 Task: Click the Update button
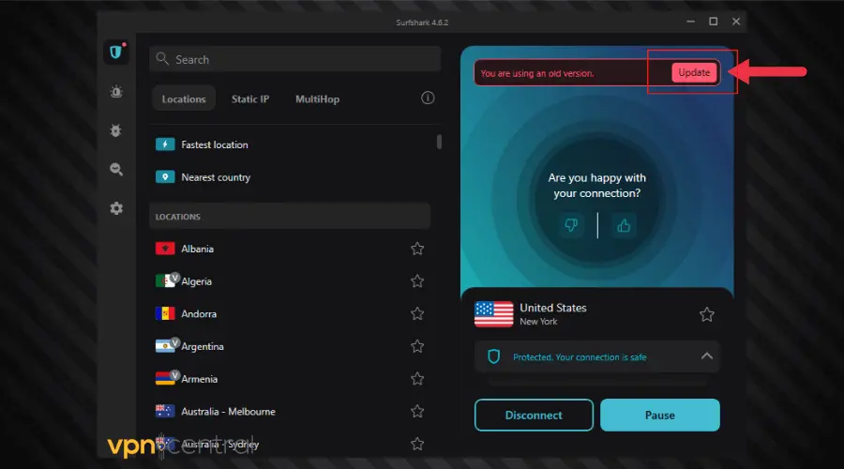pyautogui.click(x=694, y=72)
